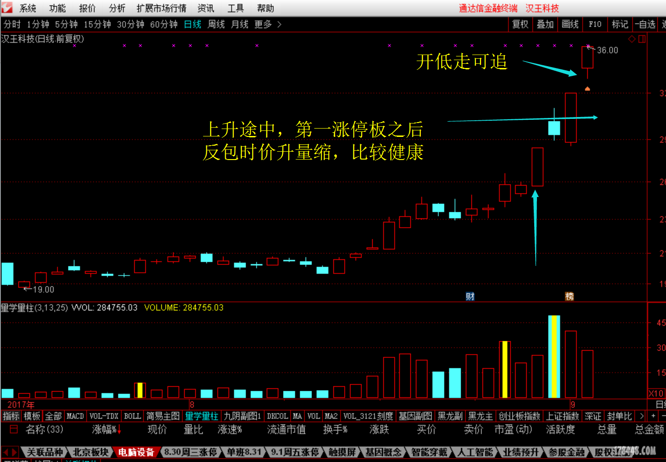The width and height of the screenshot is (666, 462).
Task: Select the MACD indicator tab
Action: click(x=75, y=416)
